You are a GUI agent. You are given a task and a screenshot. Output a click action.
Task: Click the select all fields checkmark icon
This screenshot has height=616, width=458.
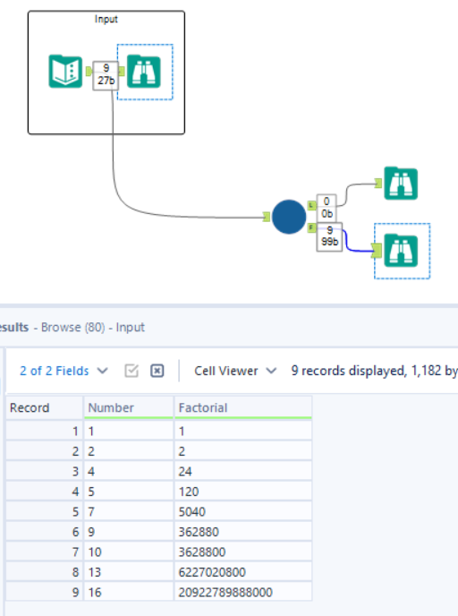point(131,371)
